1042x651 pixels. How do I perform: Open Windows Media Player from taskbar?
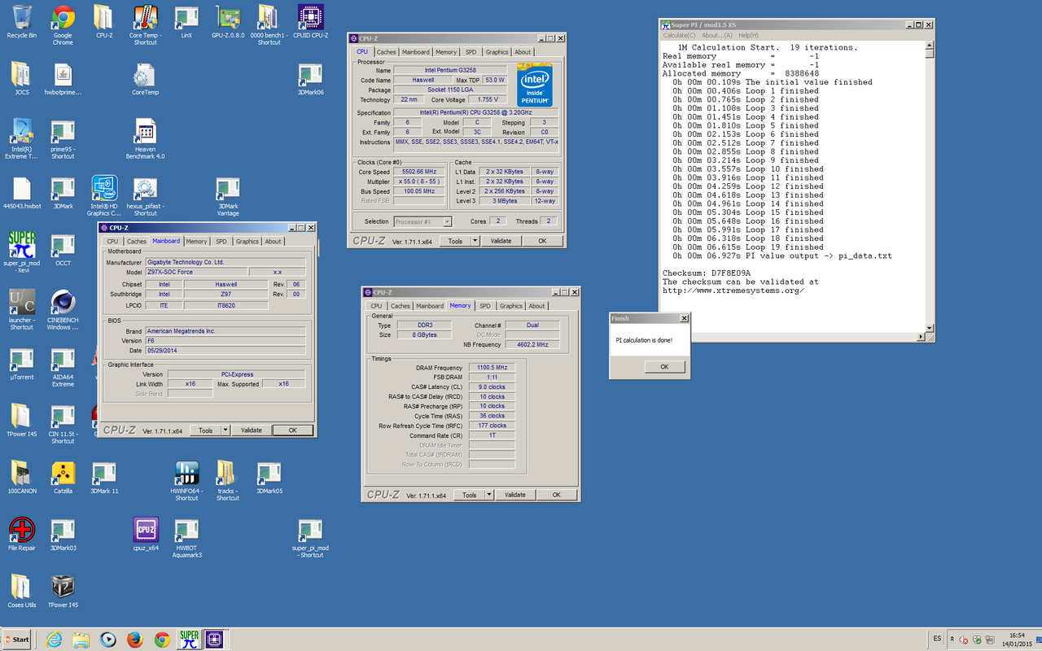pyautogui.click(x=107, y=640)
